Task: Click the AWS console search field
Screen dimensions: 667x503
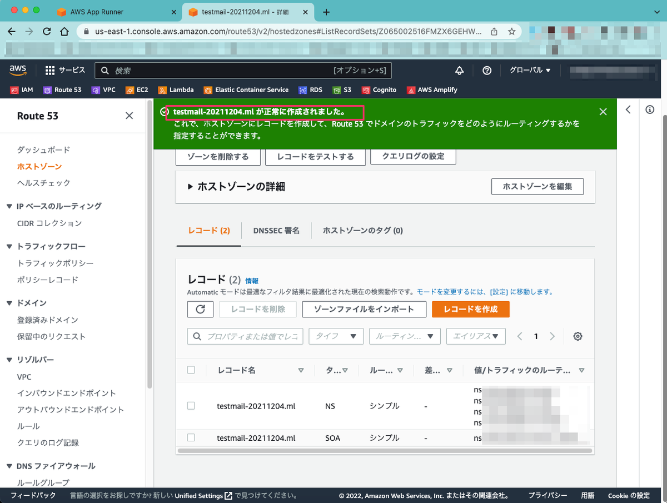Action: (x=243, y=71)
